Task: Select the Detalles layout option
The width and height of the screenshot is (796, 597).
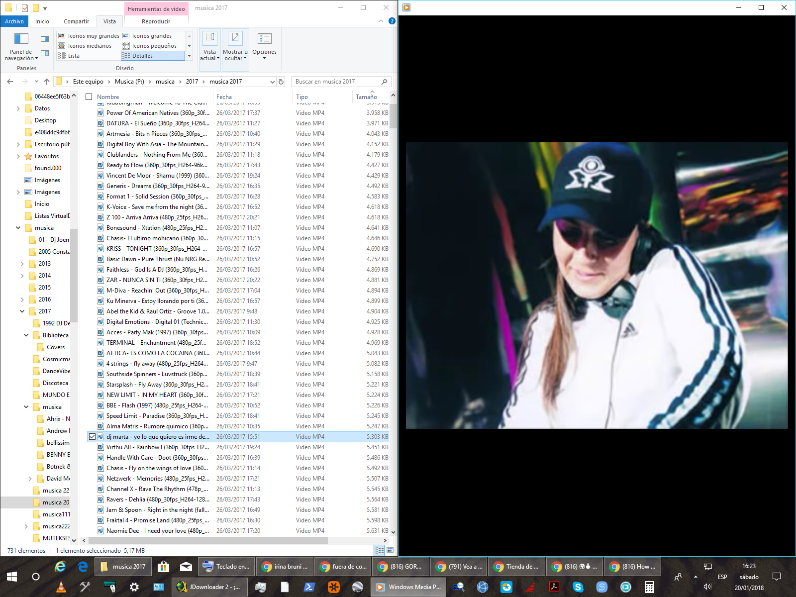Action: pos(142,56)
